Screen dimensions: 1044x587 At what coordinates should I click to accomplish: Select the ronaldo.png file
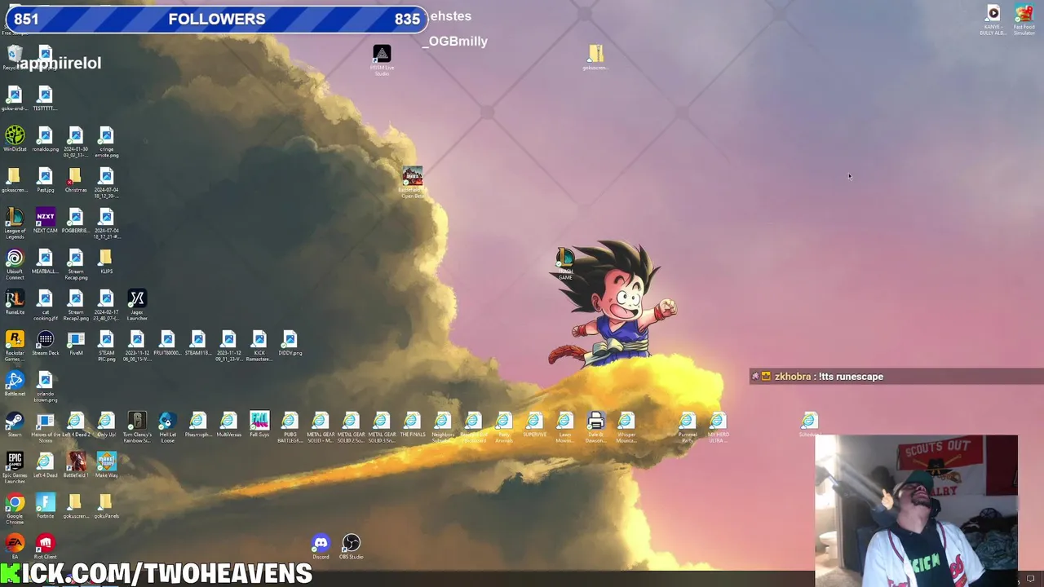[45, 139]
